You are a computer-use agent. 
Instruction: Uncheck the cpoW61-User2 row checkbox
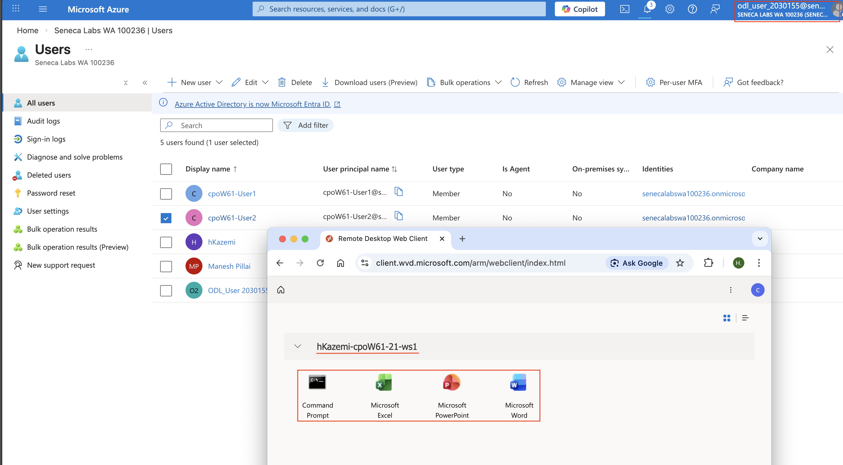(166, 218)
